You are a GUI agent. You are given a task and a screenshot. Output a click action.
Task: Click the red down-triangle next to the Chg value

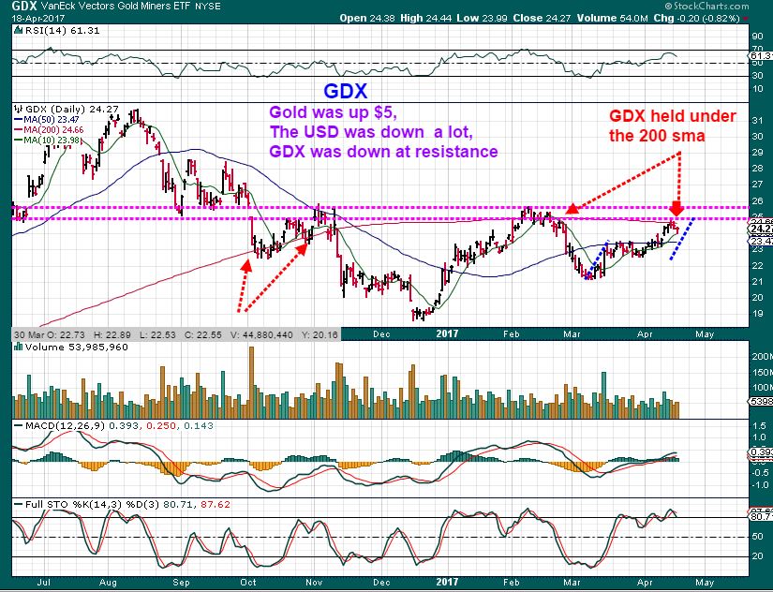pyautogui.click(x=744, y=19)
